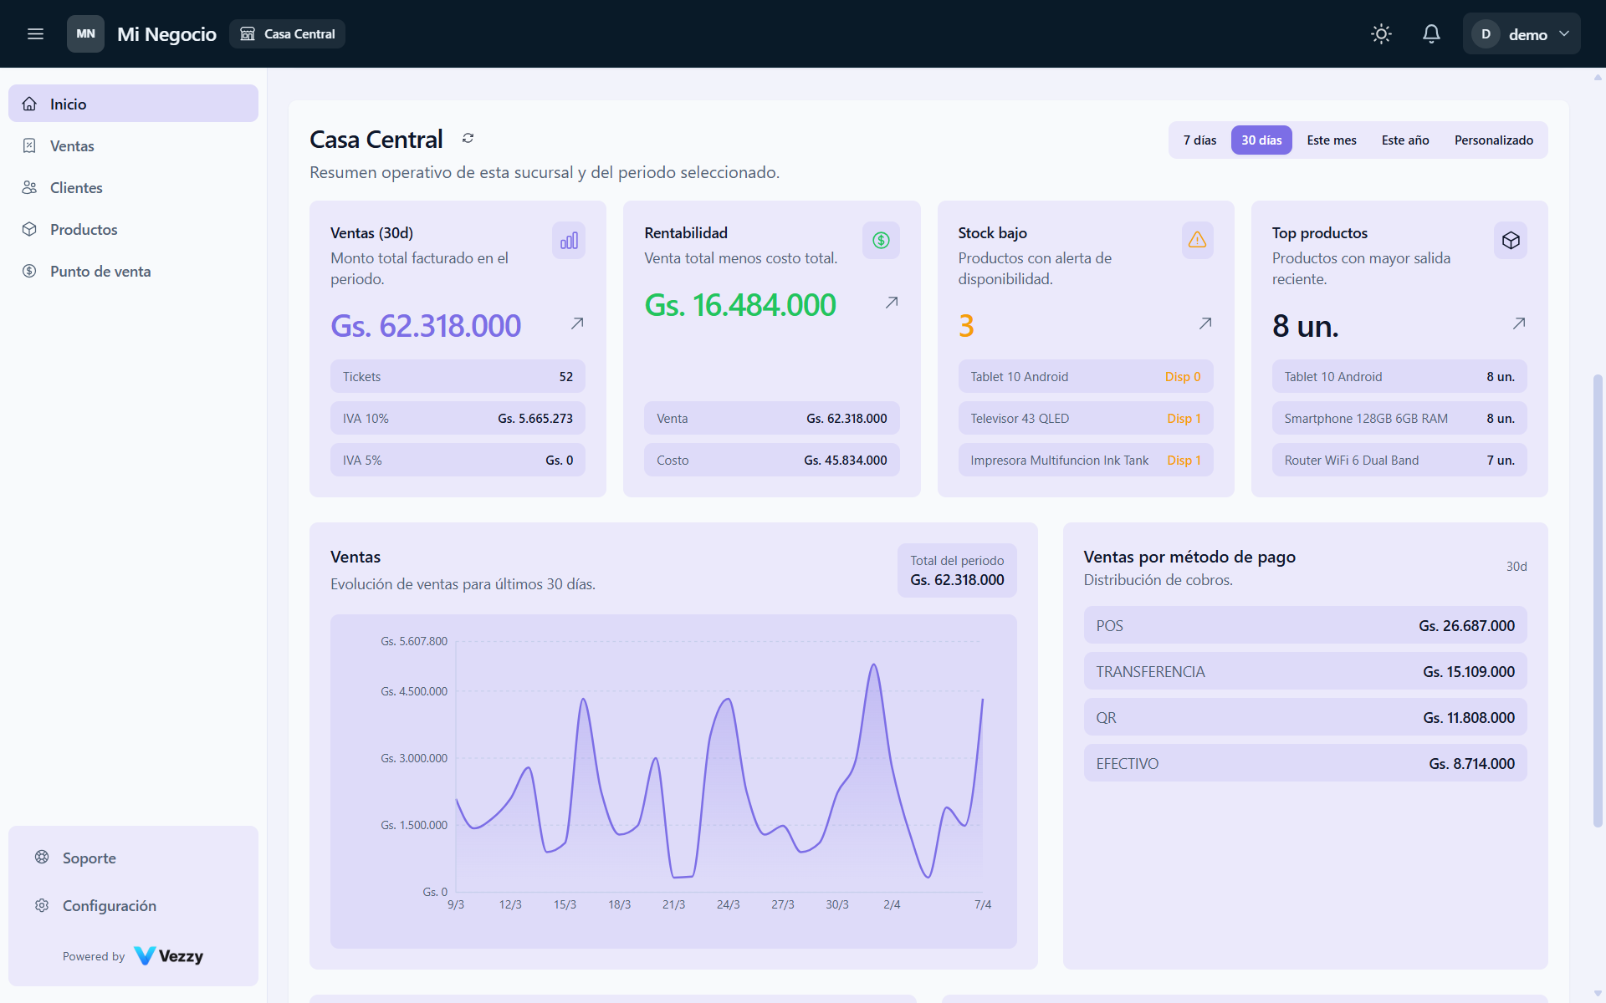Click the Configuración gear icon
Image resolution: width=1606 pixels, height=1003 pixels.
[x=42, y=905]
